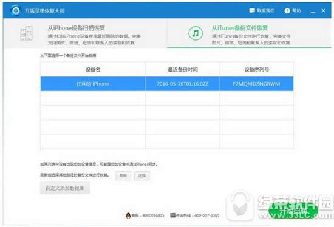This screenshot has height=227, width=334.
Task: Click the iPhone devices scan icon
Action: pos(26,33)
